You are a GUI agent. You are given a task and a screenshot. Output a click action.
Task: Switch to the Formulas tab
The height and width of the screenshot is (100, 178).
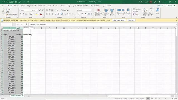[x=41, y=6]
